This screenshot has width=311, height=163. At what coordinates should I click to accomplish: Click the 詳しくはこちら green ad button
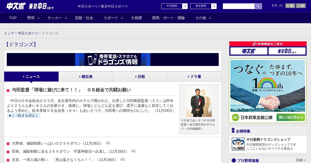point(291,117)
